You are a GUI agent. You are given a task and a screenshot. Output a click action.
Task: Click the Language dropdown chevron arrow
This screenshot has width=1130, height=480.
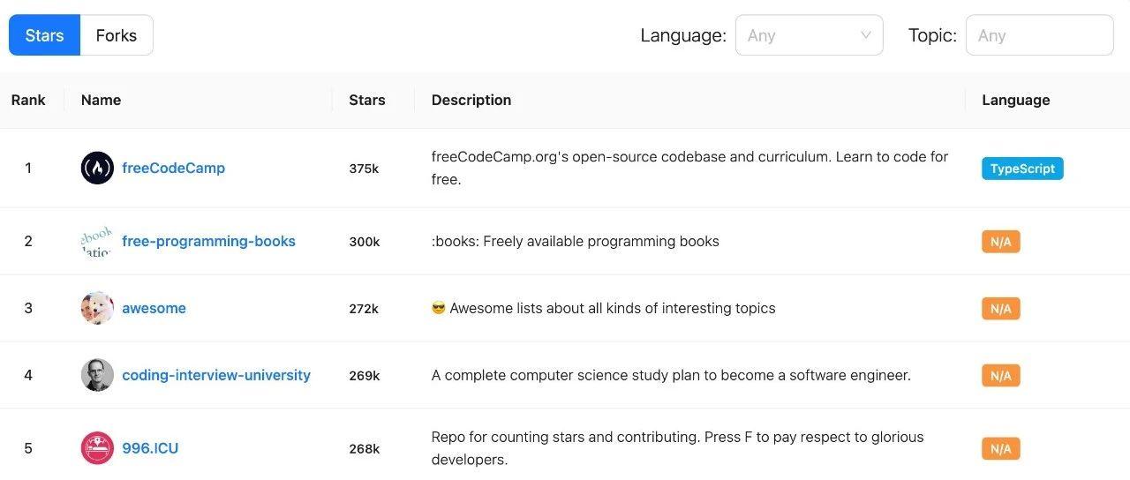865,35
